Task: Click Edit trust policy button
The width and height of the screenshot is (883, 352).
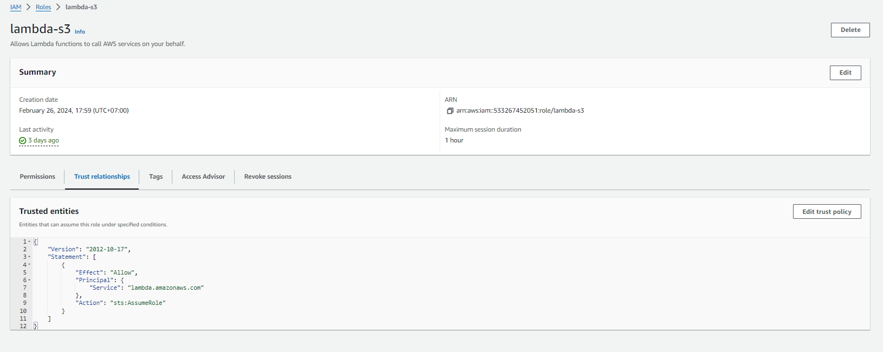Action: click(827, 212)
